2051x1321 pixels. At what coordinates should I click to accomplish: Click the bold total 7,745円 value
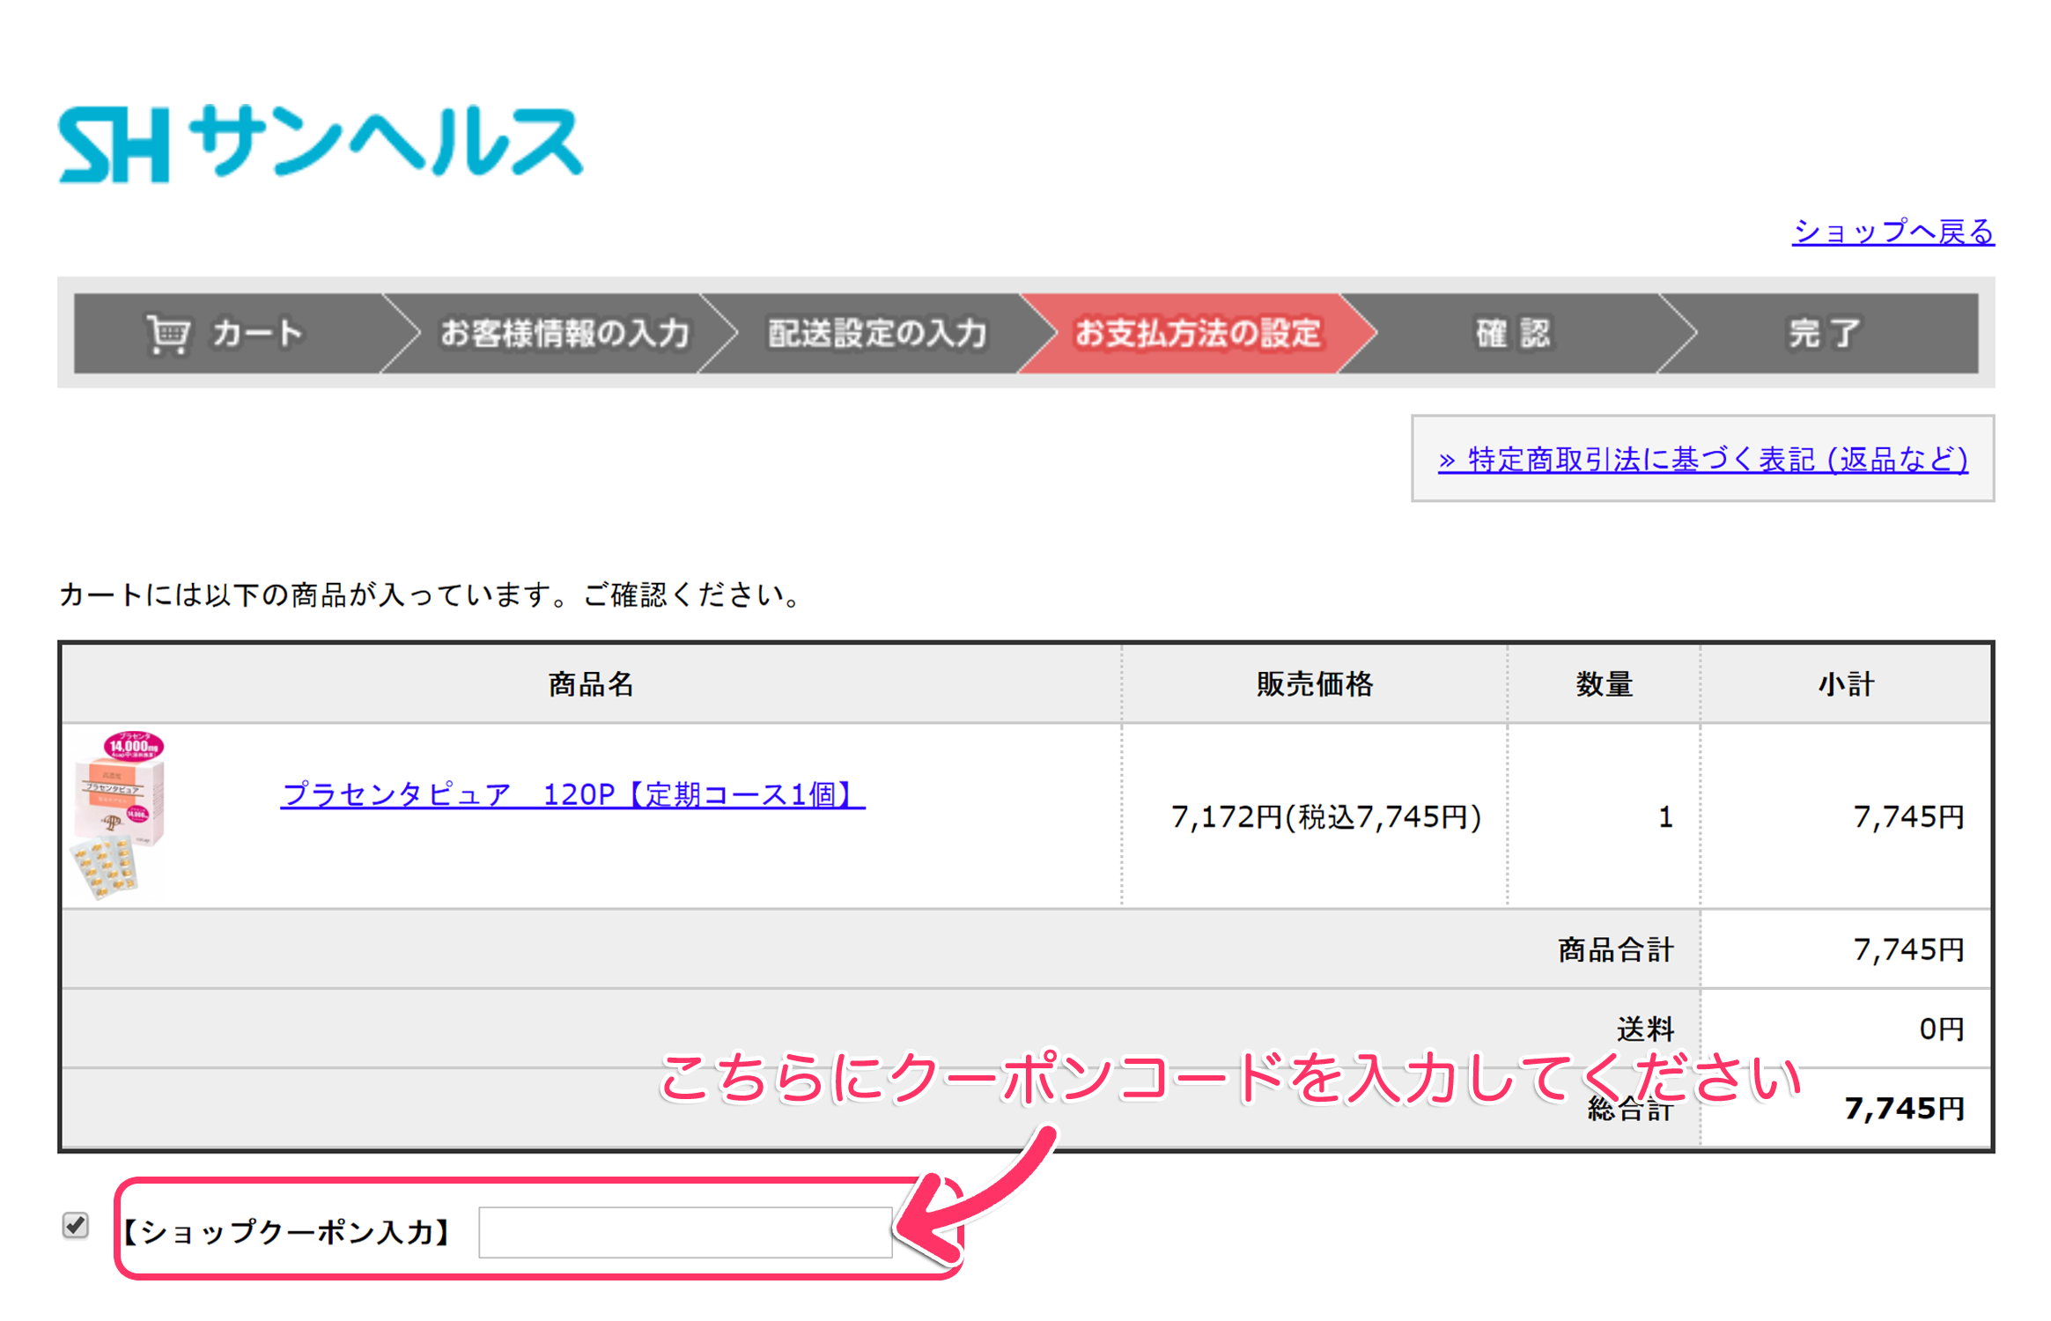click(x=1905, y=1109)
